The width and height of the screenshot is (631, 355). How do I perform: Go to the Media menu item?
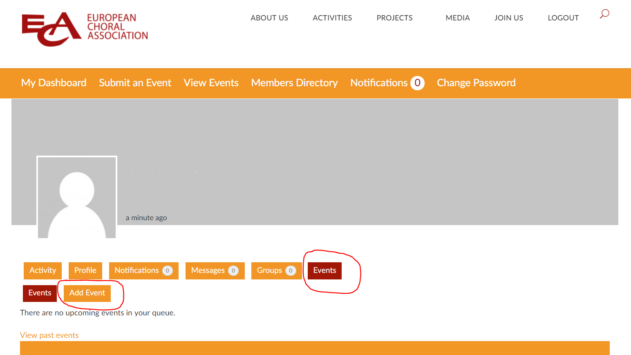(x=457, y=18)
